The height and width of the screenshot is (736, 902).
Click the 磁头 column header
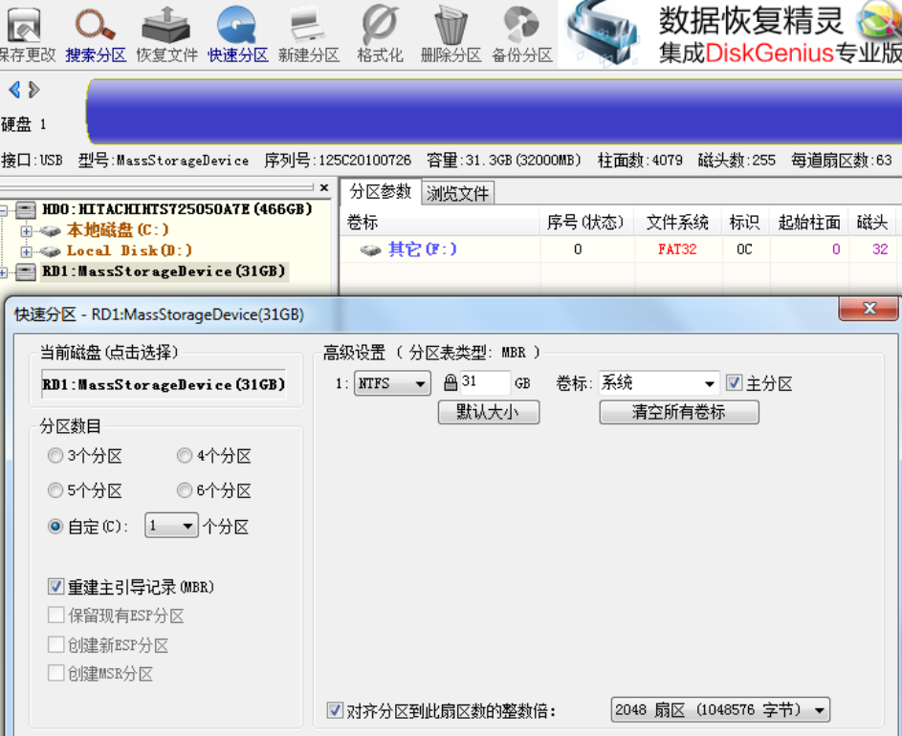click(x=872, y=222)
